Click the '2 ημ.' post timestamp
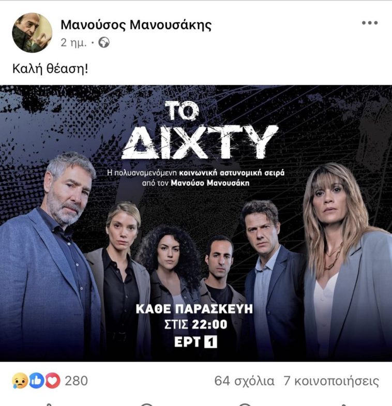Image resolution: width=392 pixels, height=406 pixels. [73, 43]
